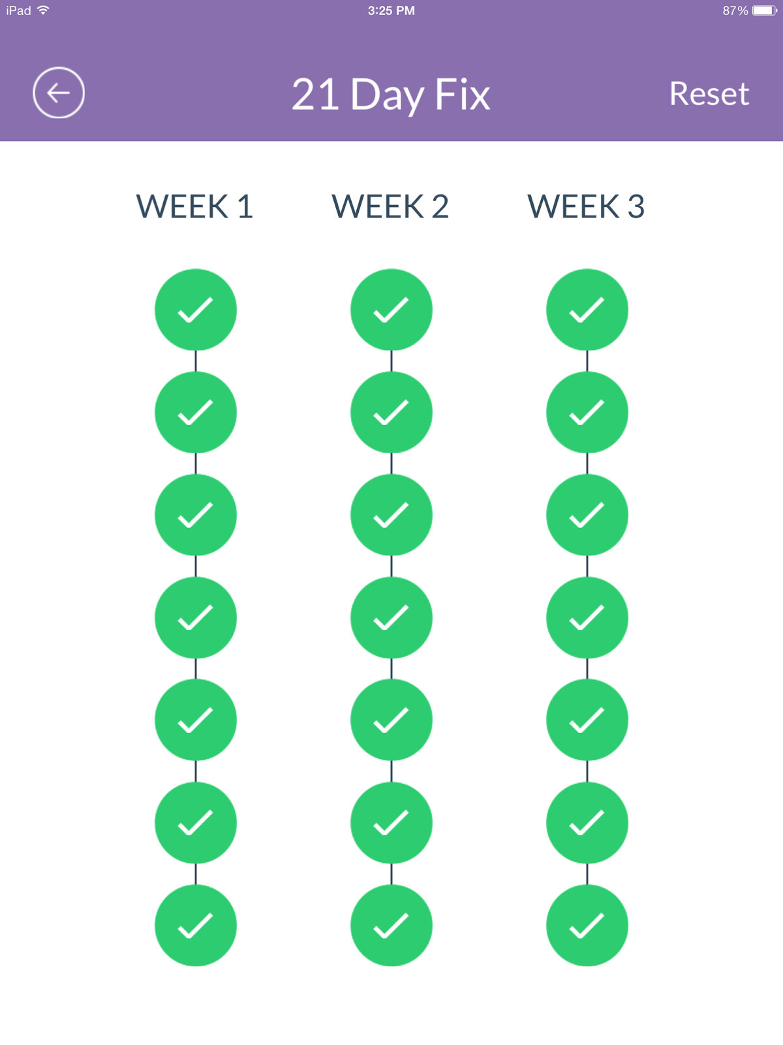Toggle the fourth day in Week 1

coord(196,617)
